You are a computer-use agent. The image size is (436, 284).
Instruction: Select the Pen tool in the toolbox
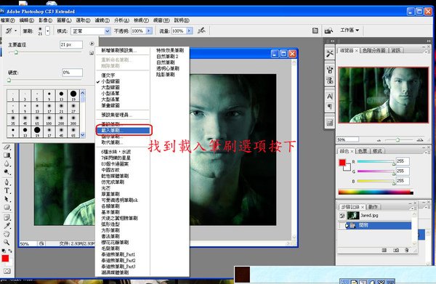[x=7, y=182]
